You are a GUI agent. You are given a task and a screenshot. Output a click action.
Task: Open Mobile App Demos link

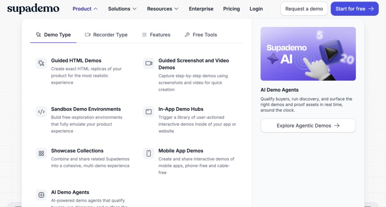tap(181, 151)
